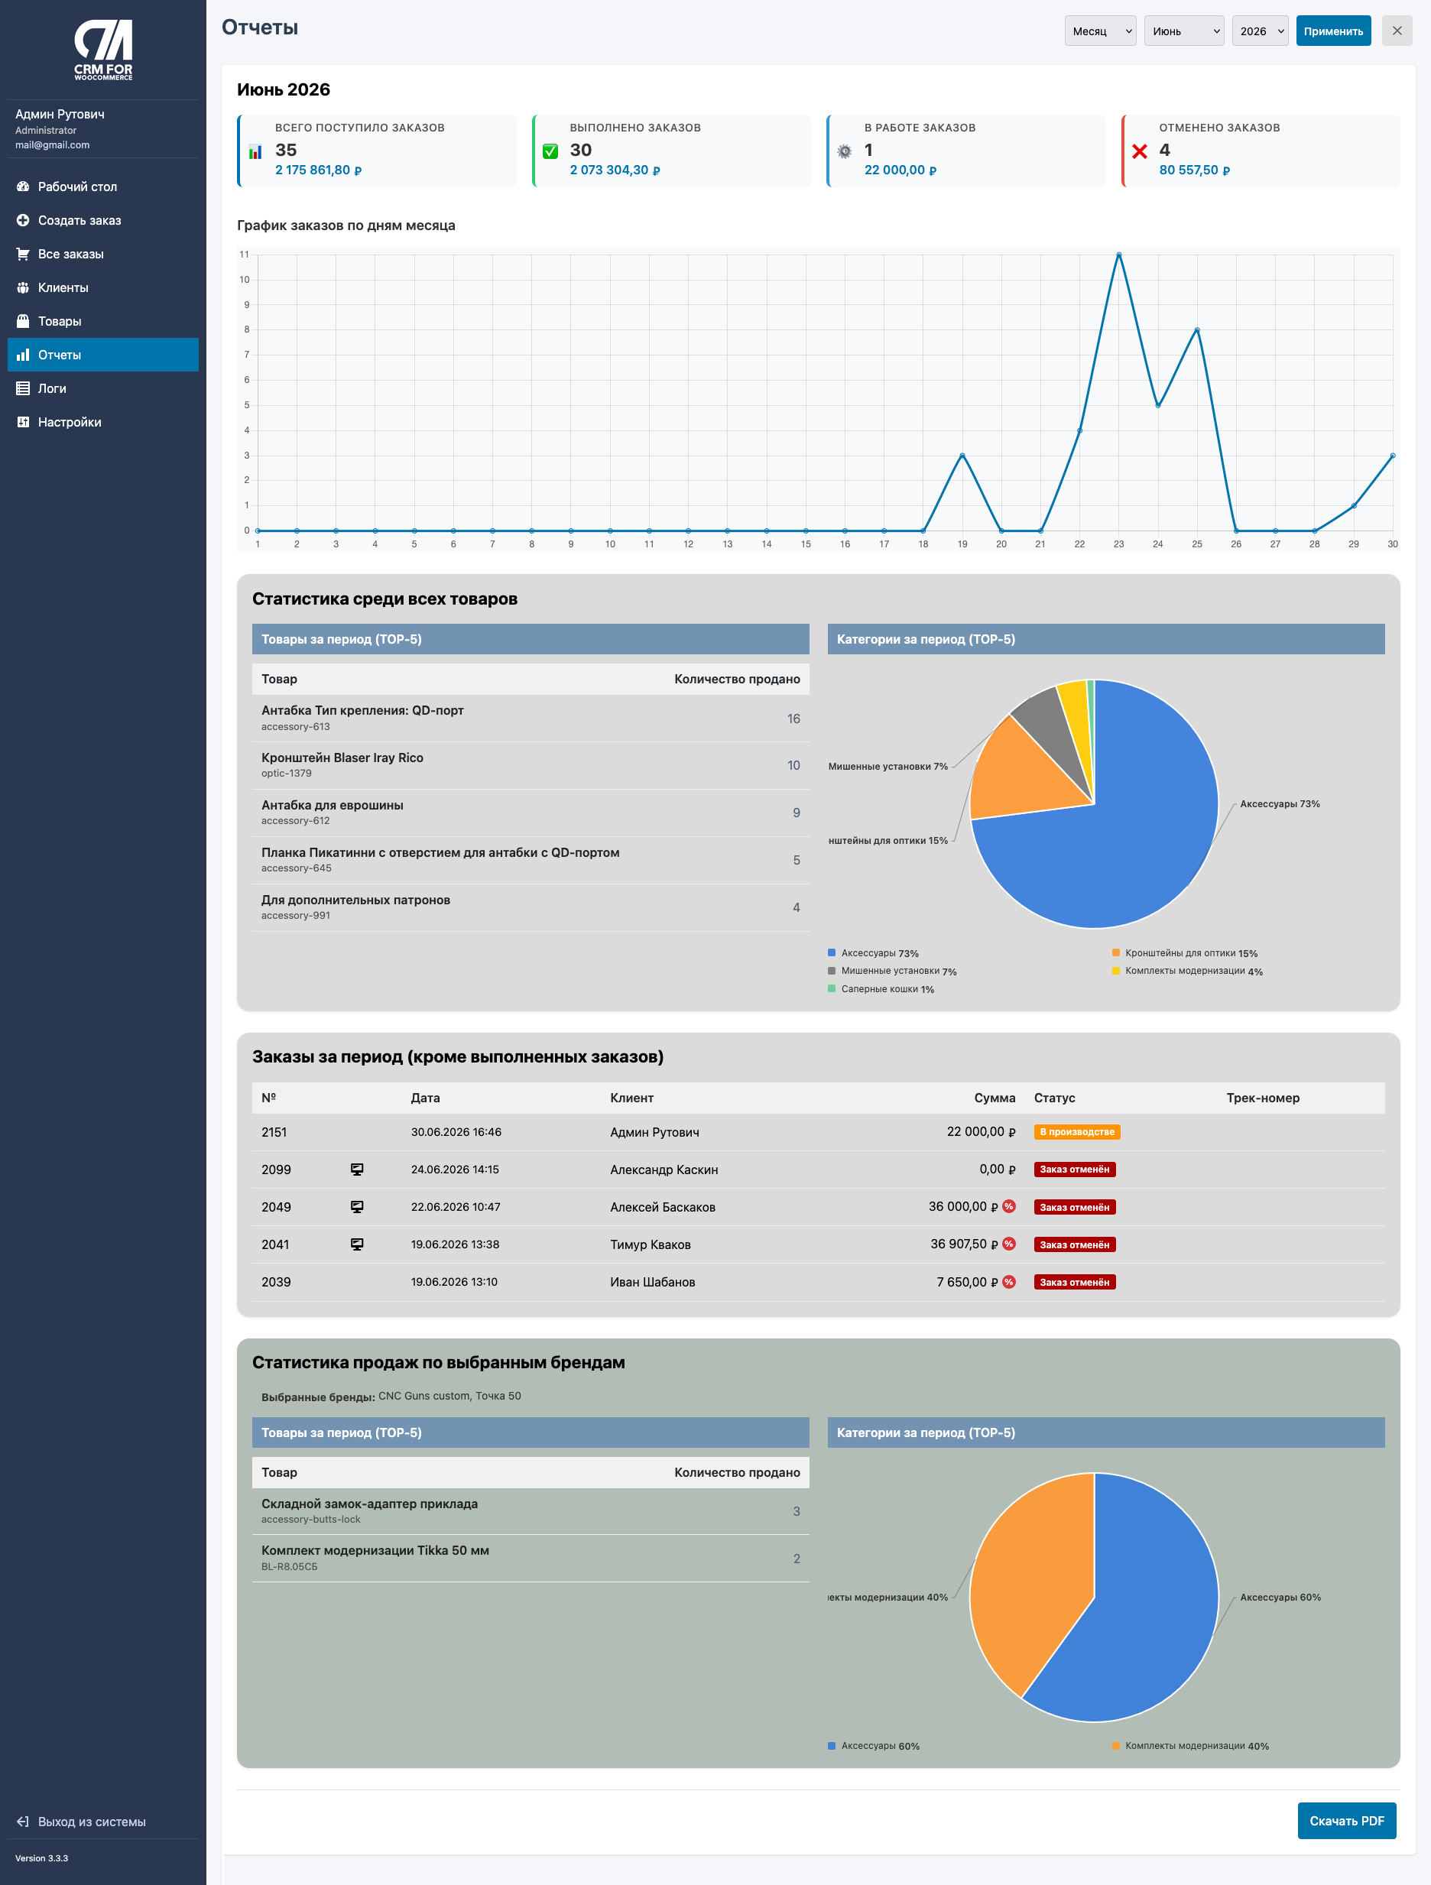Click product Антабка для еврошины

point(333,804)
